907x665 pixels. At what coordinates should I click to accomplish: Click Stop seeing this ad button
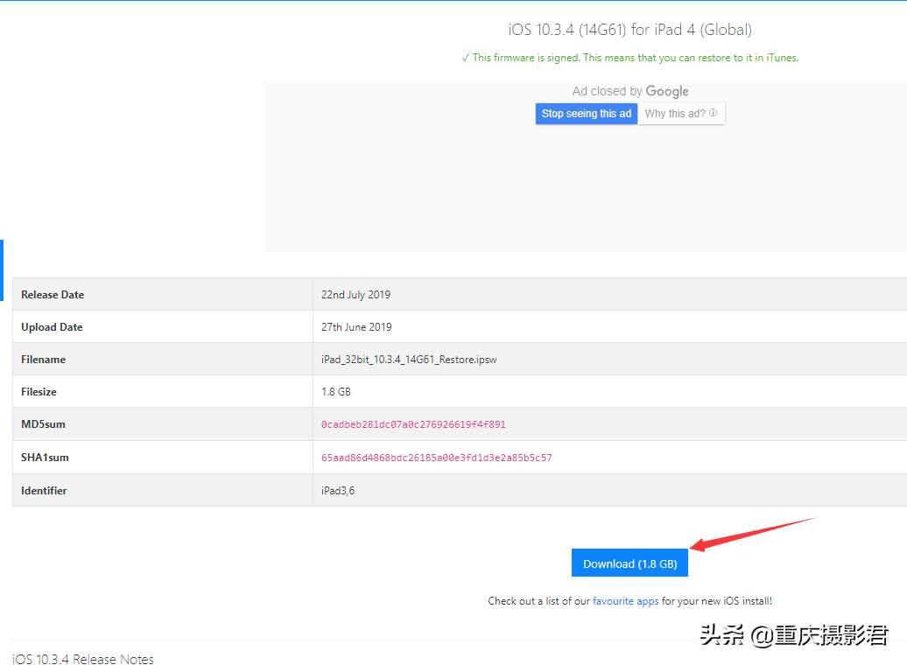[586, 114]
